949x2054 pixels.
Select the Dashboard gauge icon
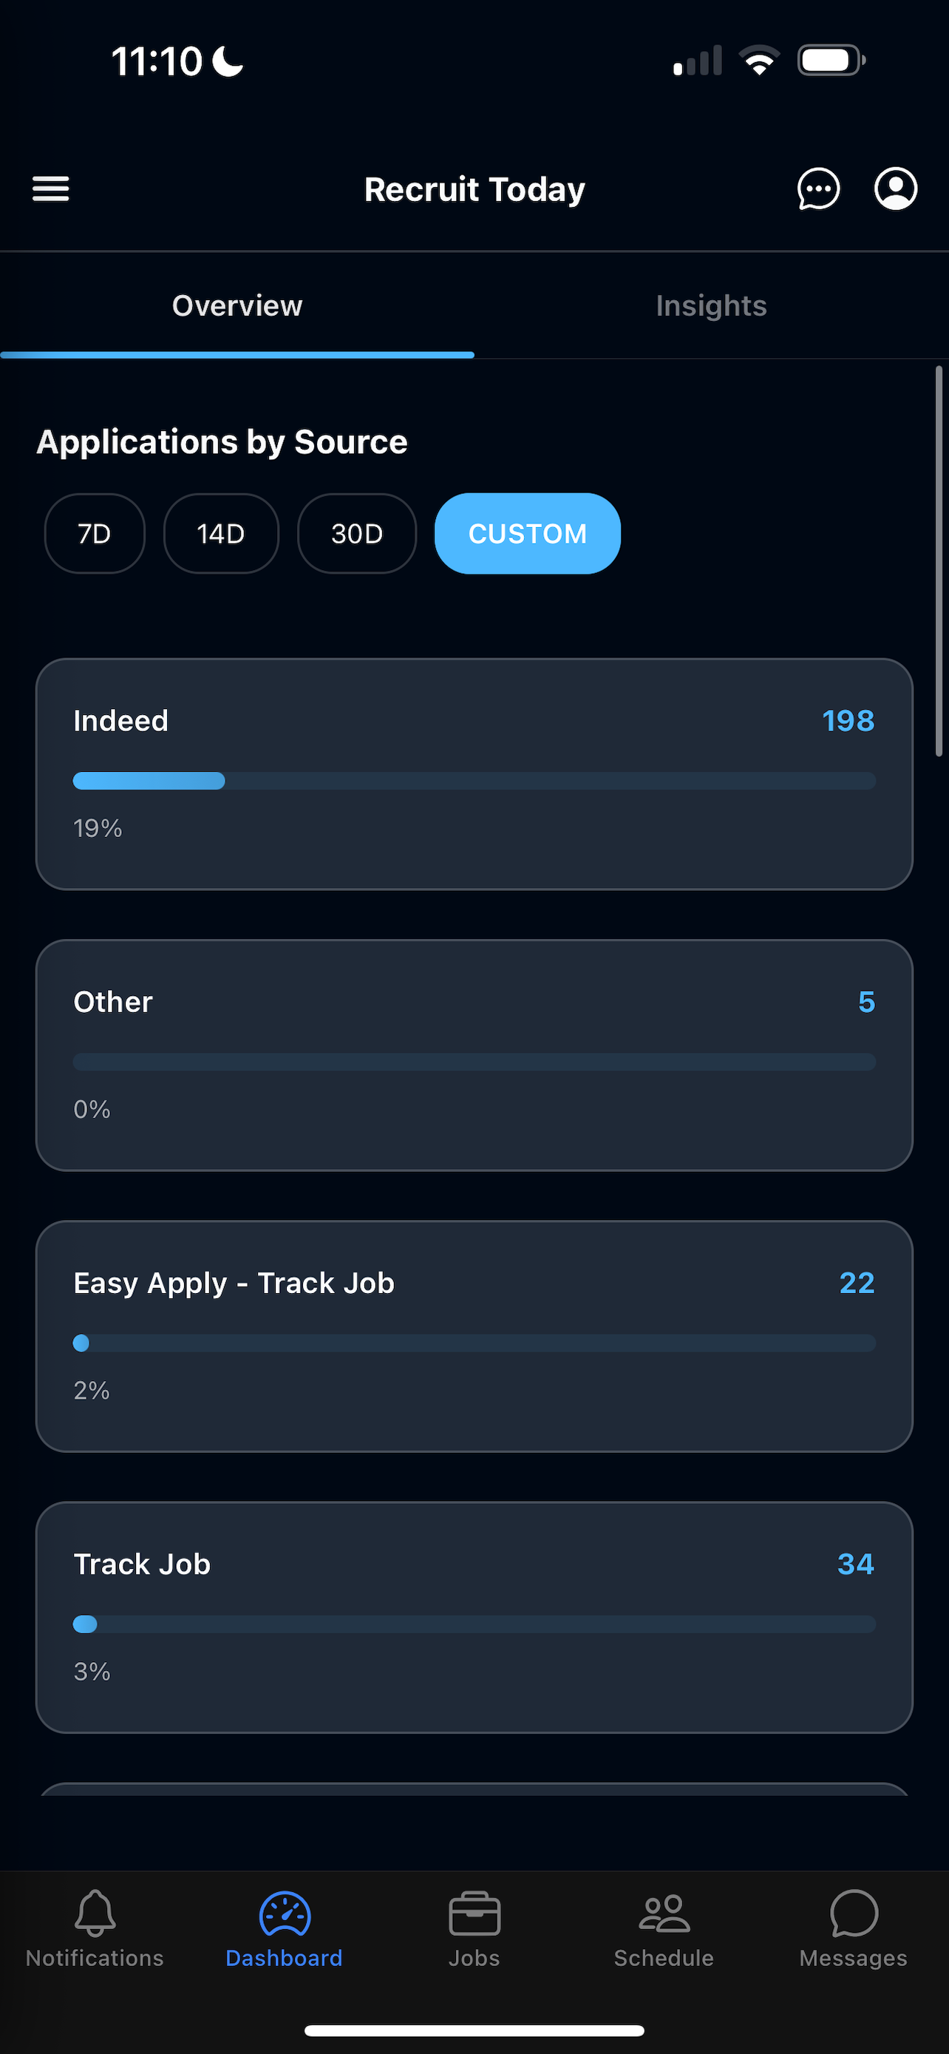pyautogui.click(x=285, y=1913)
